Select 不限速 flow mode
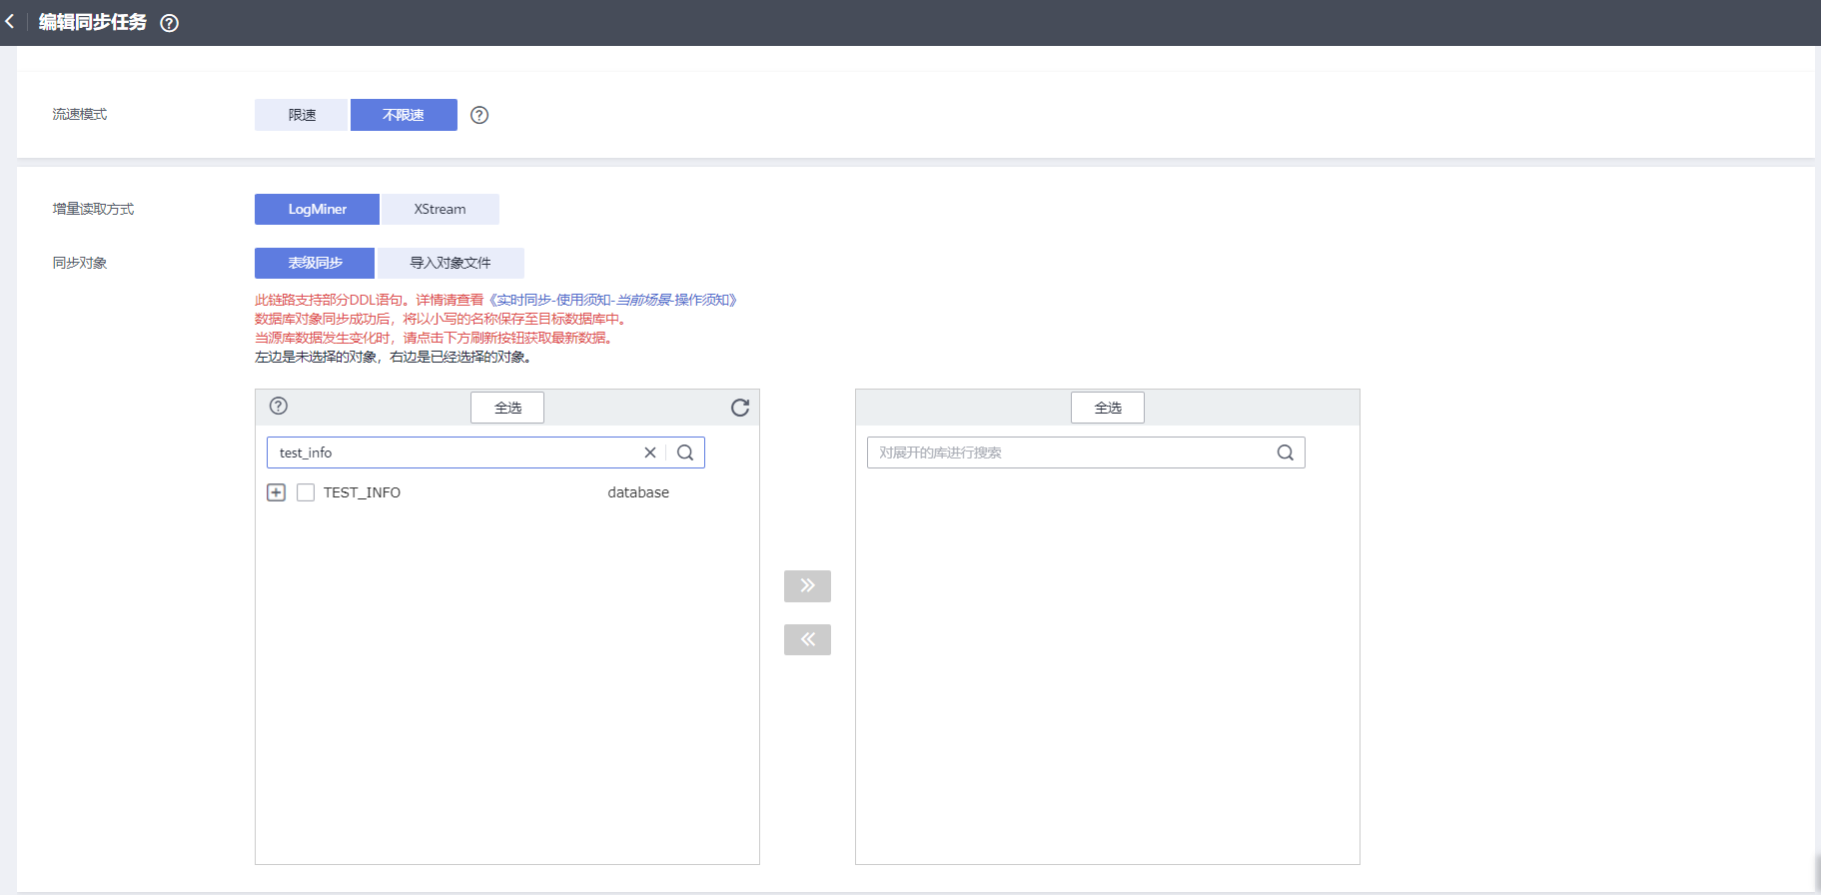This screenshot has height=895, width=1821. coord(404,115)
